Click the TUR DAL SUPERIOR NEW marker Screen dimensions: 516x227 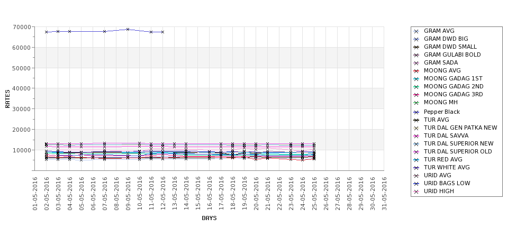417,144
